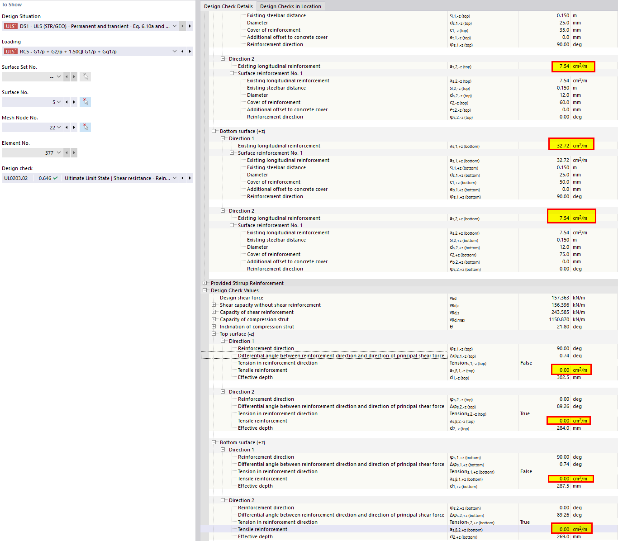Go to next Design check with arrow

(190, 178)
